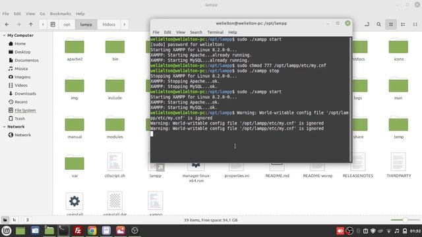Open the apache2 folder
The image size is (422, 237).
pos(75,49)
